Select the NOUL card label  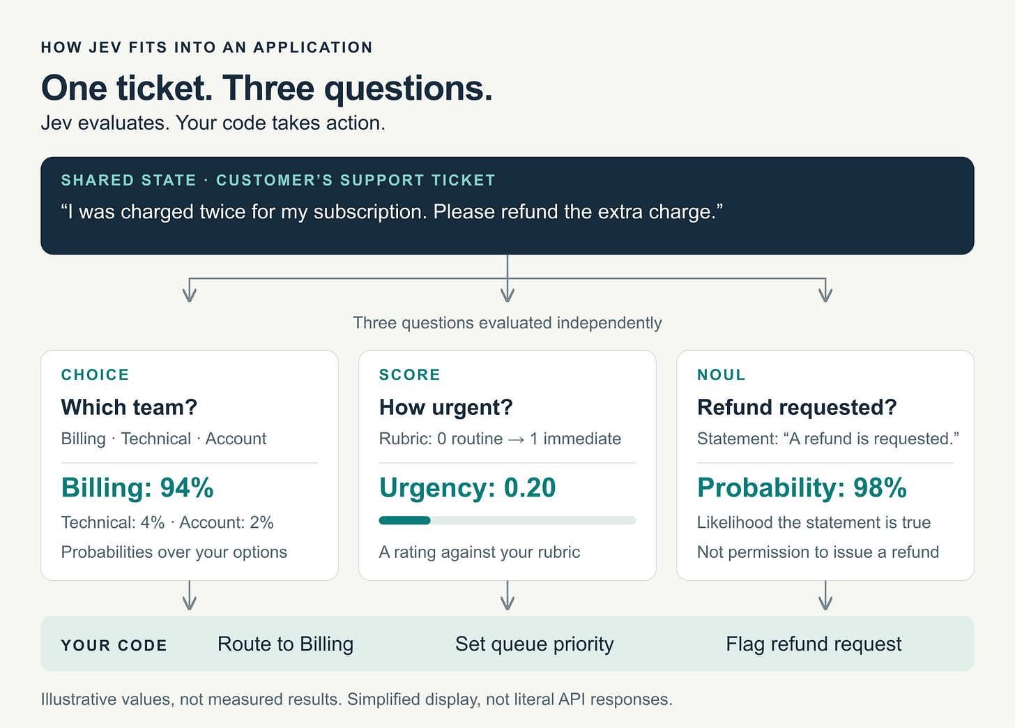[722, 374]
